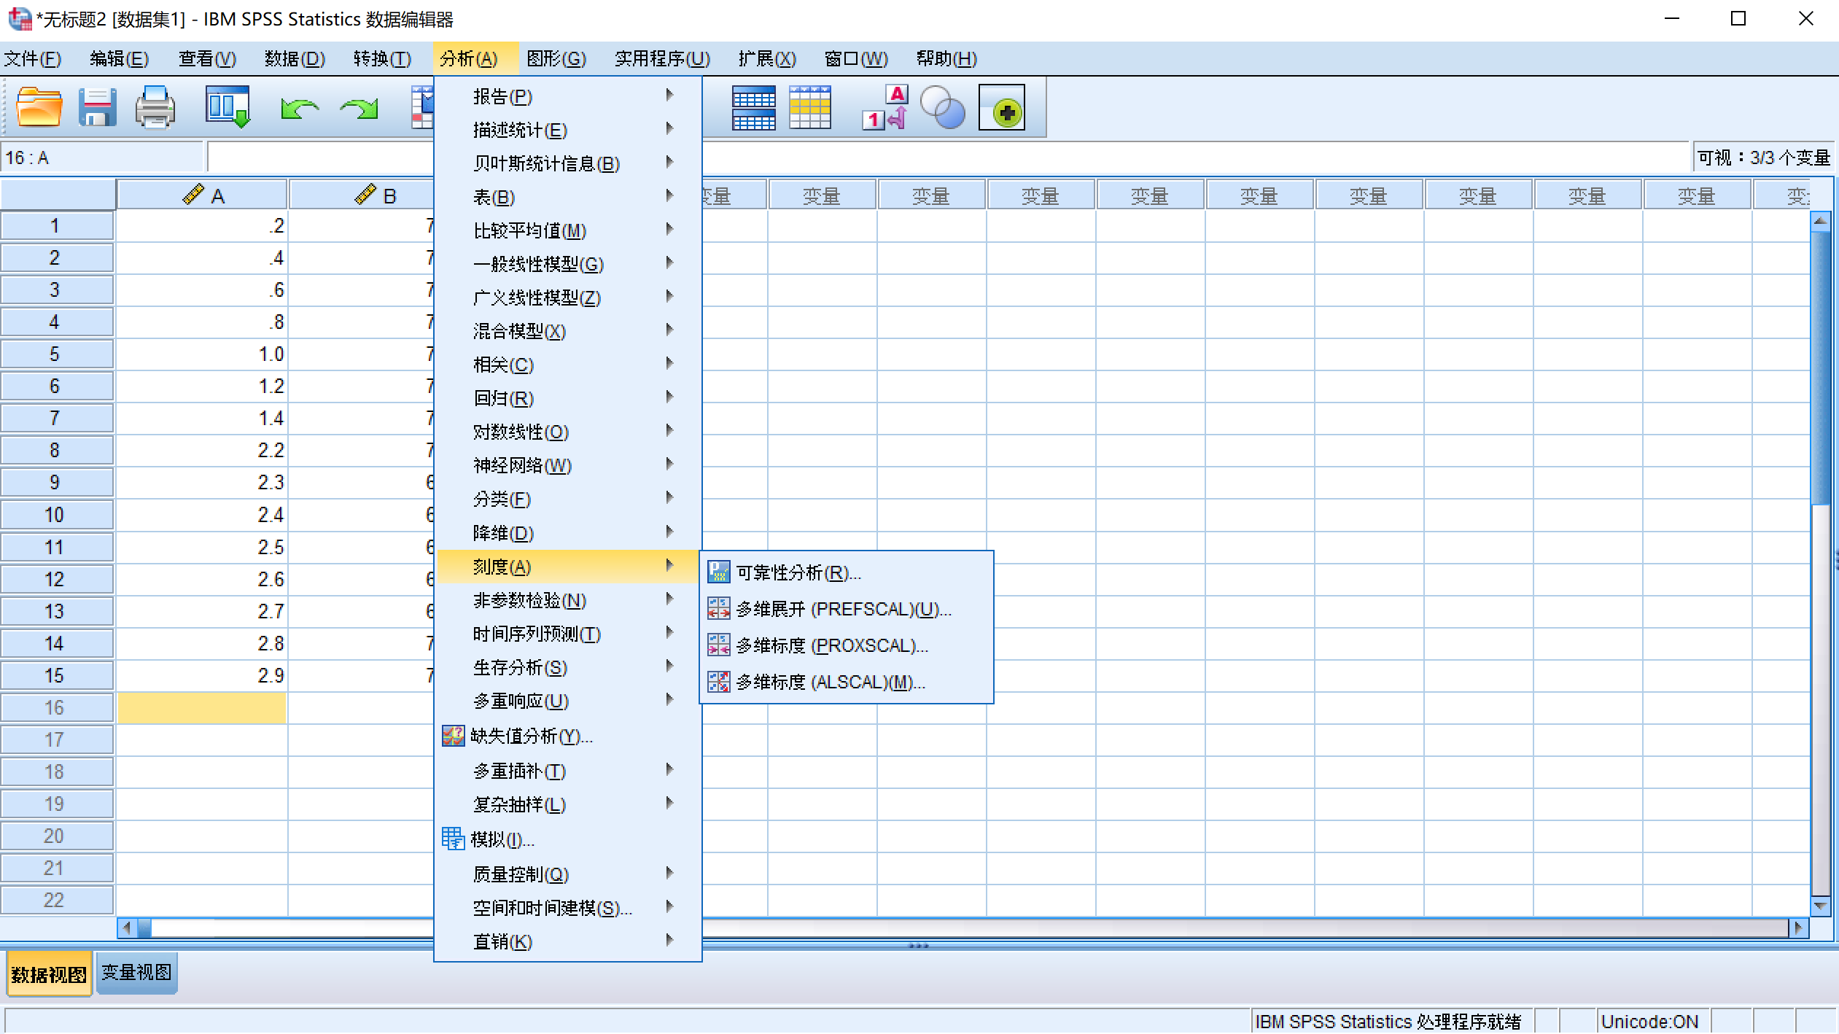Expand the 回归(R) submenu
Screen dimensions: 1839x1034
click(x=502, y=398)
